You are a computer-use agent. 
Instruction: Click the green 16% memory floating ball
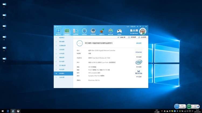point(189,106)
